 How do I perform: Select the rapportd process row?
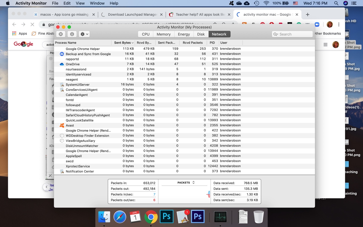point(184,59)
